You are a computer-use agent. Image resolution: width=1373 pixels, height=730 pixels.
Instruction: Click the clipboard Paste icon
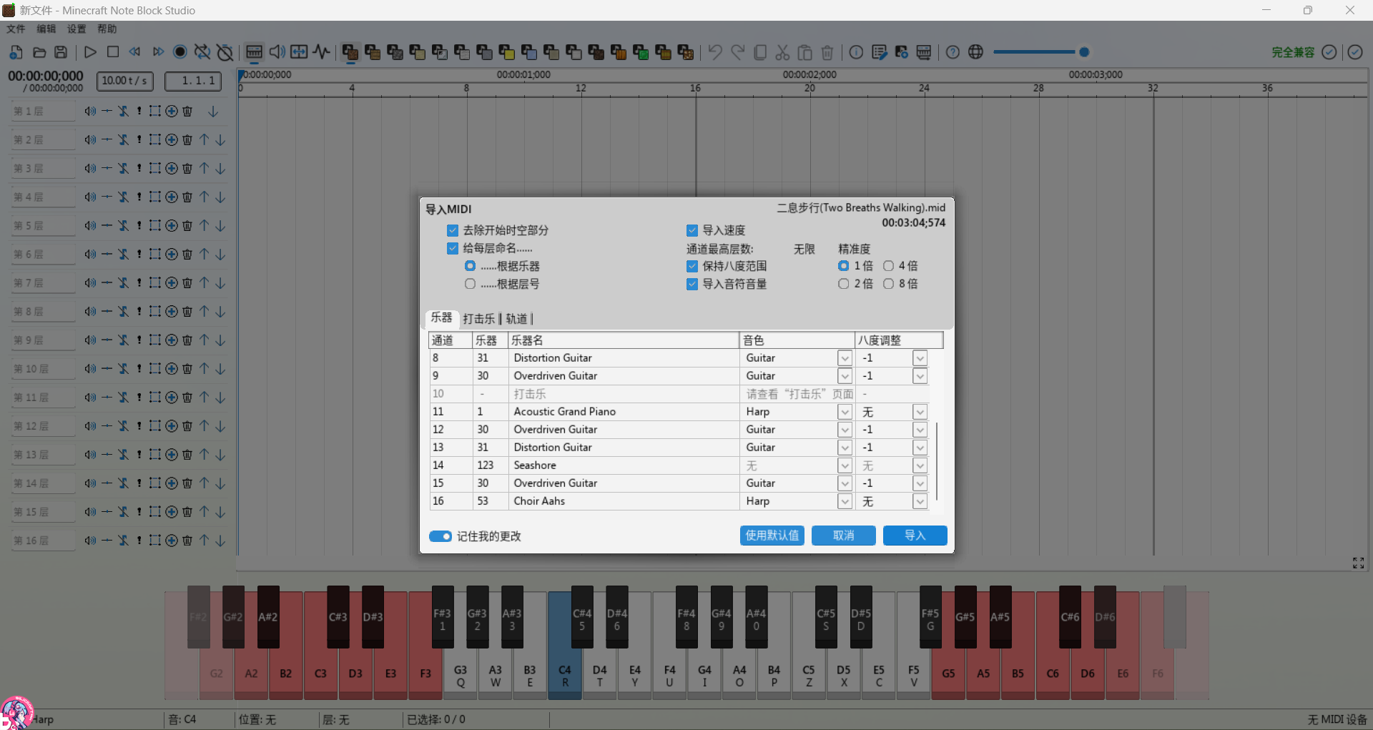click(805, 52)
